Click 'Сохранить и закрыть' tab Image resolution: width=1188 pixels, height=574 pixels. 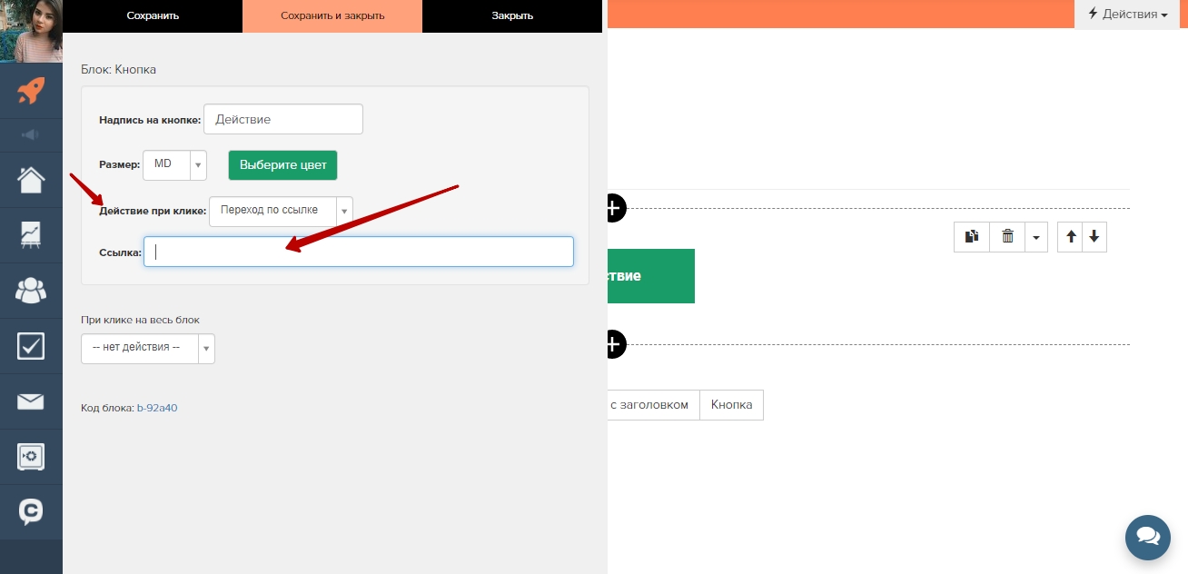332,16
